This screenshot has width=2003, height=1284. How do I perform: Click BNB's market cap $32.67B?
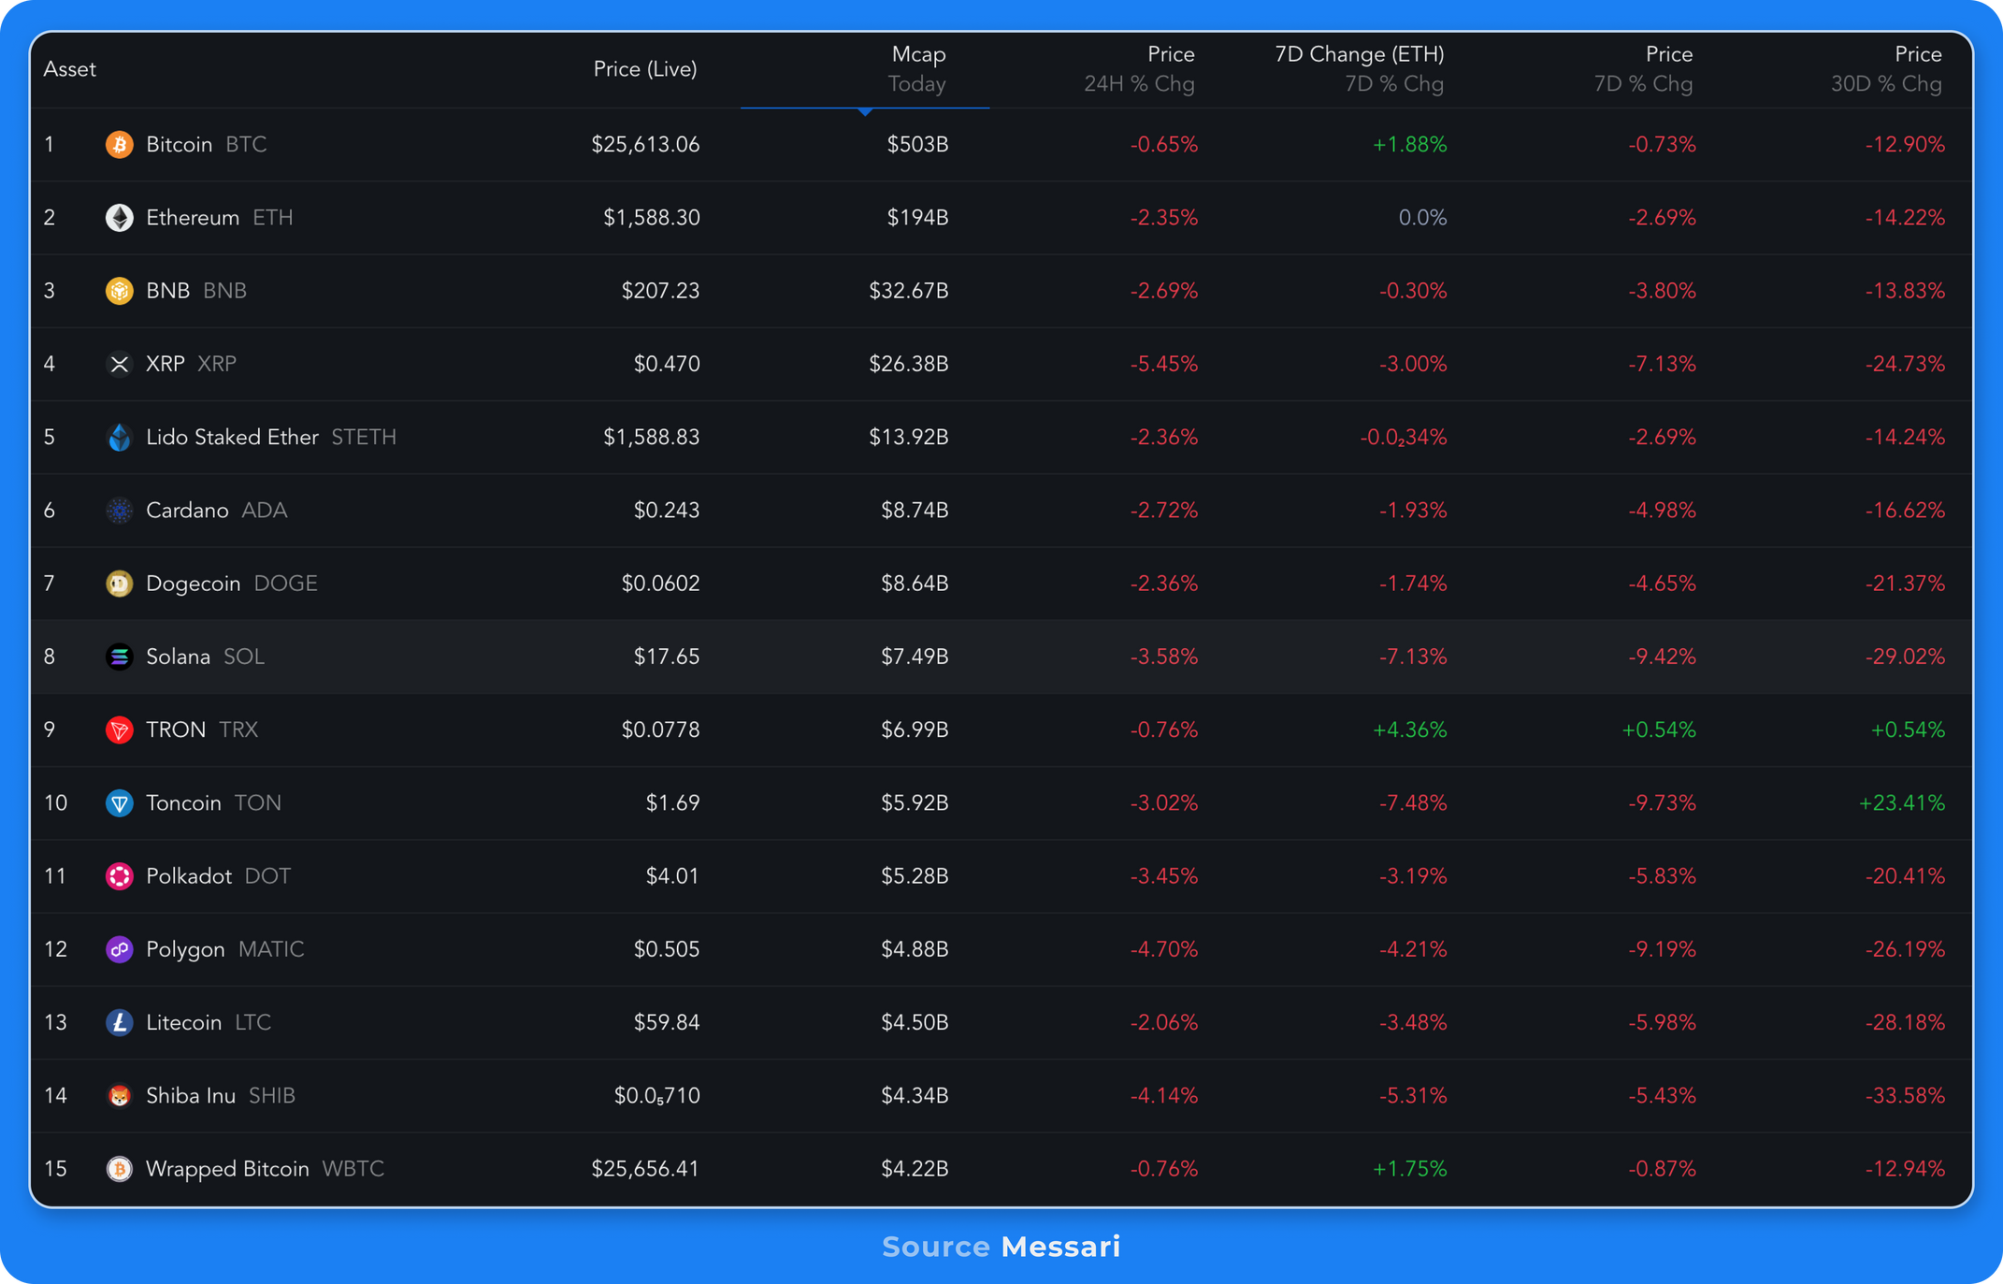[x=909, y=291]
